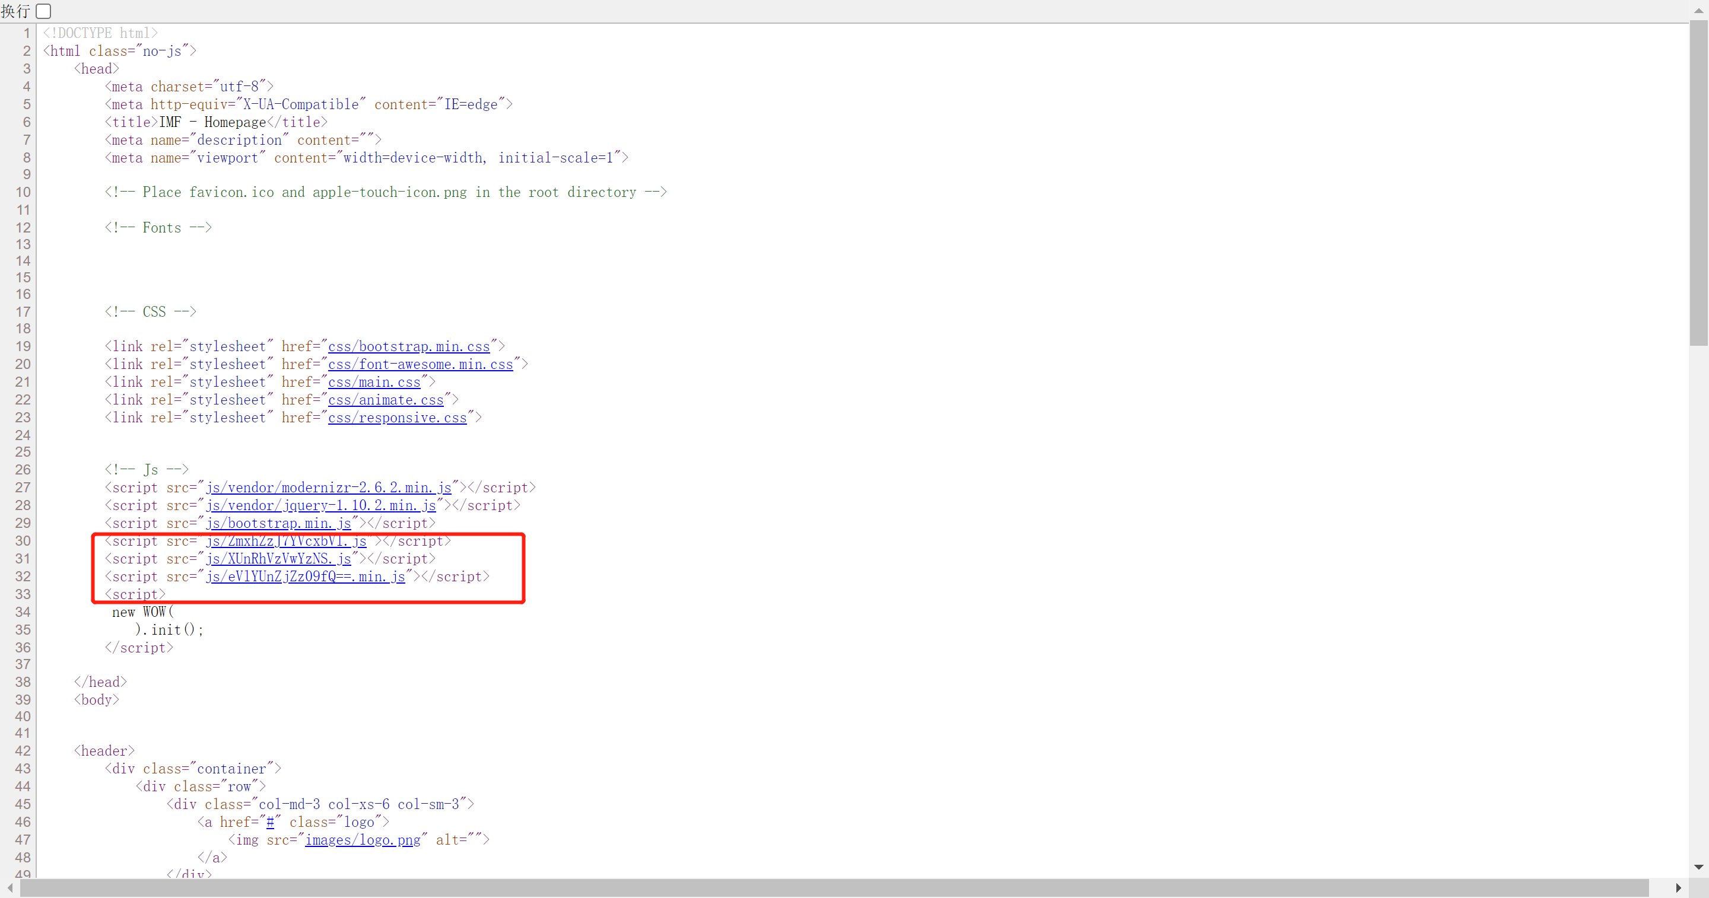This screenshot has width=1709, height=898.
Task: Open the jquery-1.10.2.min.js script link
Action: [x=320, y=505]
